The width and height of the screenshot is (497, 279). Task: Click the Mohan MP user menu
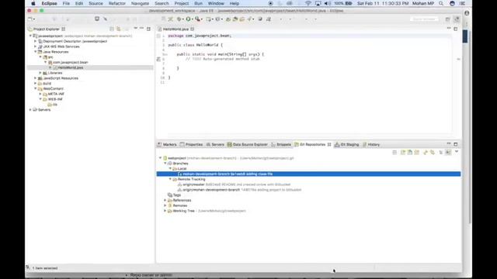[423, 3]
